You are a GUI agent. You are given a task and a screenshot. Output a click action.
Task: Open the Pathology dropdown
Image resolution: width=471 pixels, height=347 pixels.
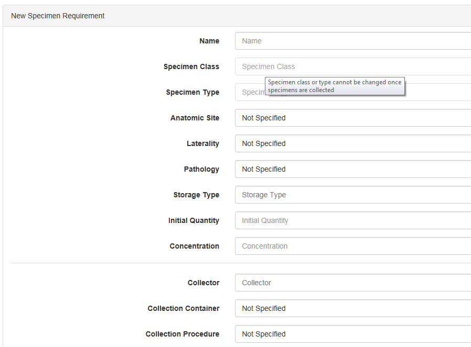point(351,169)
